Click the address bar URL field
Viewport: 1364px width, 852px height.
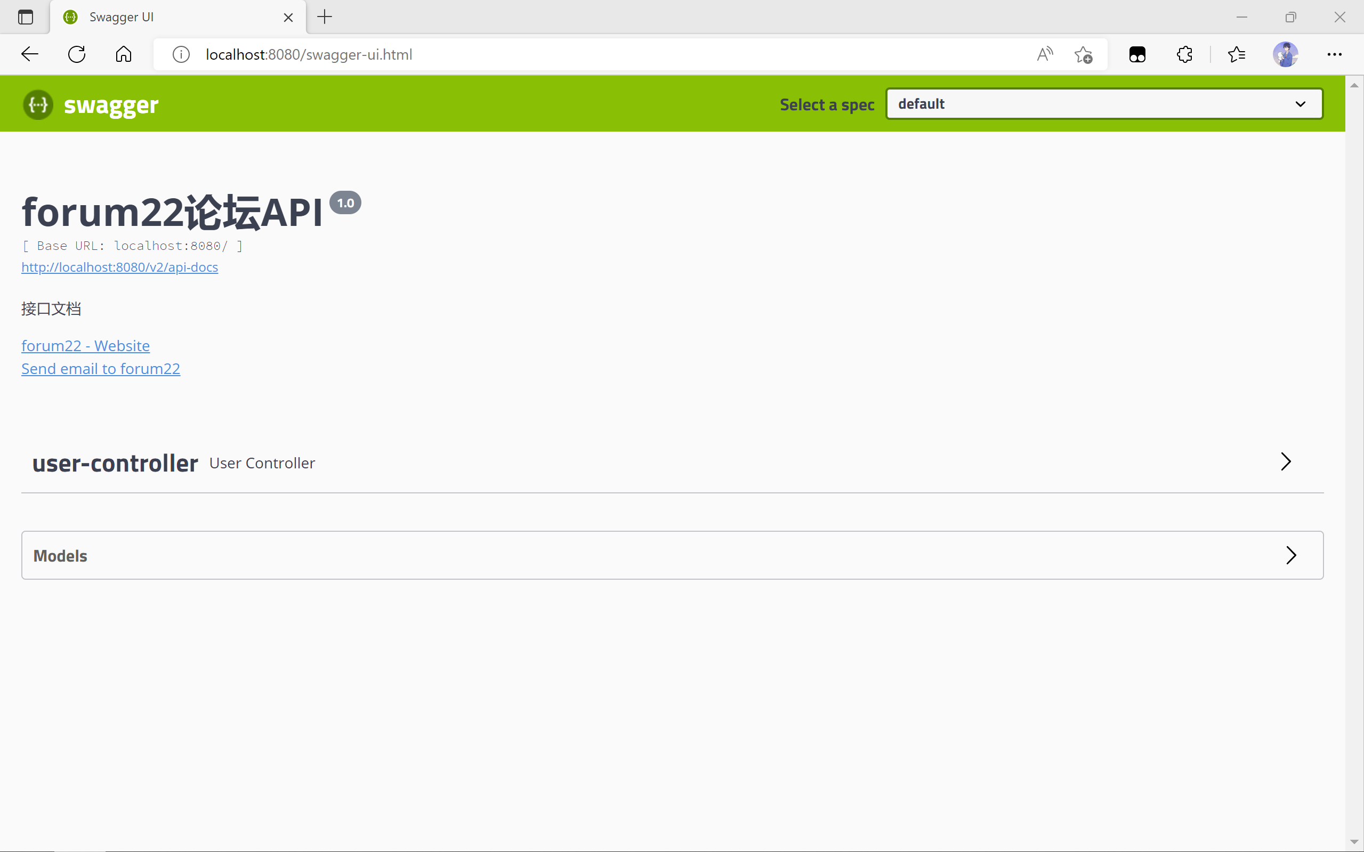pos(563,55)
